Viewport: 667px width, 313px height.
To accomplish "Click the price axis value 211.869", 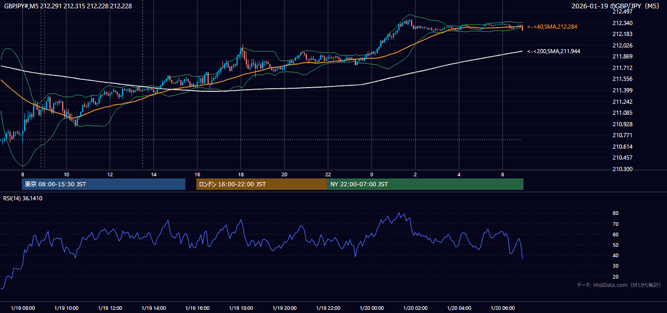I will point(622,57).
